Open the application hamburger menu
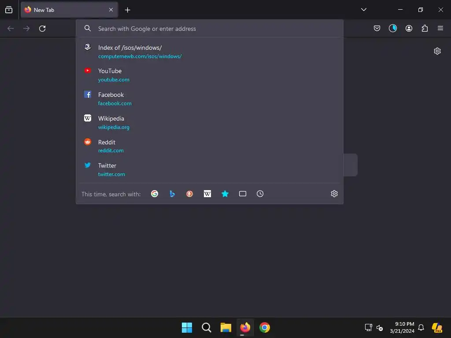The image size is (451, 338). coord(440,28)
